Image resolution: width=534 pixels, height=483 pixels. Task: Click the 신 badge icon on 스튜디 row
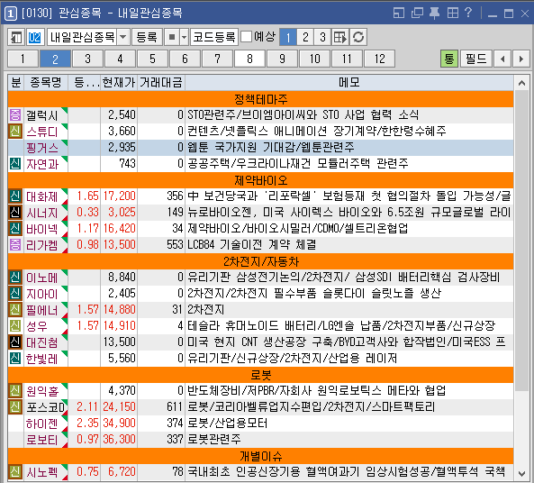(x=15, y=132)
